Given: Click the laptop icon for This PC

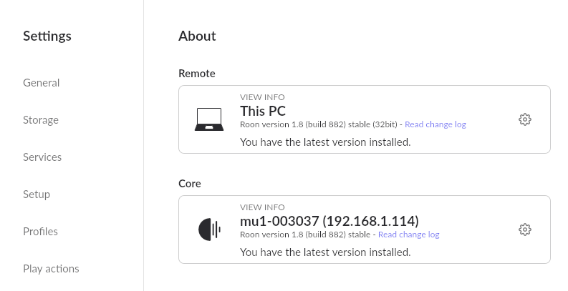Looking at the screenshot, I should coord(209,119).
